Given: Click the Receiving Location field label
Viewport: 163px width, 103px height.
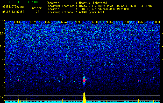Looking at the screenshot, I should coord(60,6).
